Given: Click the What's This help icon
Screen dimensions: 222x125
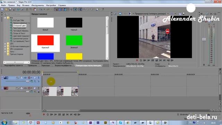Looking at the screenshot, I should click(102, 9).
